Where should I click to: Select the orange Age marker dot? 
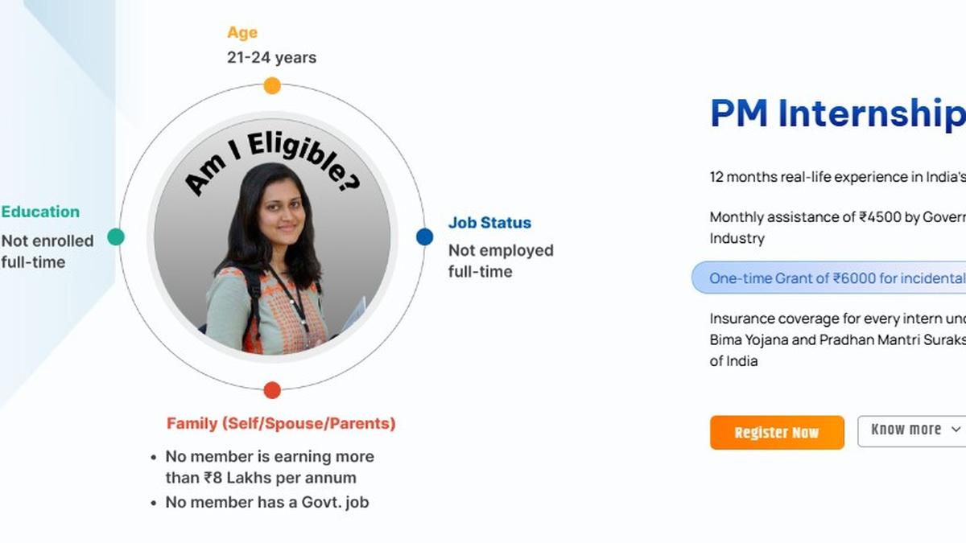point(271,84)
